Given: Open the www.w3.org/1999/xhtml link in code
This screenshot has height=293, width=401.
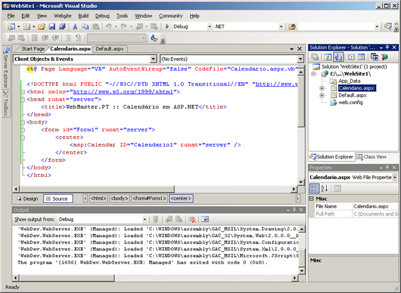Looking at the screenshot, I should coord(123,92).
